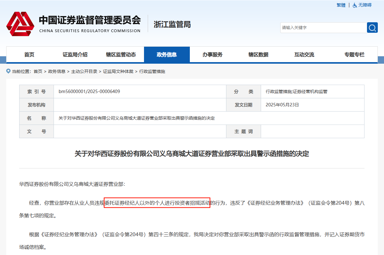Viewport: 384px width, 255px height.
Task: Click the 发布机构 label cell
Action: click(x=37, y=105)
